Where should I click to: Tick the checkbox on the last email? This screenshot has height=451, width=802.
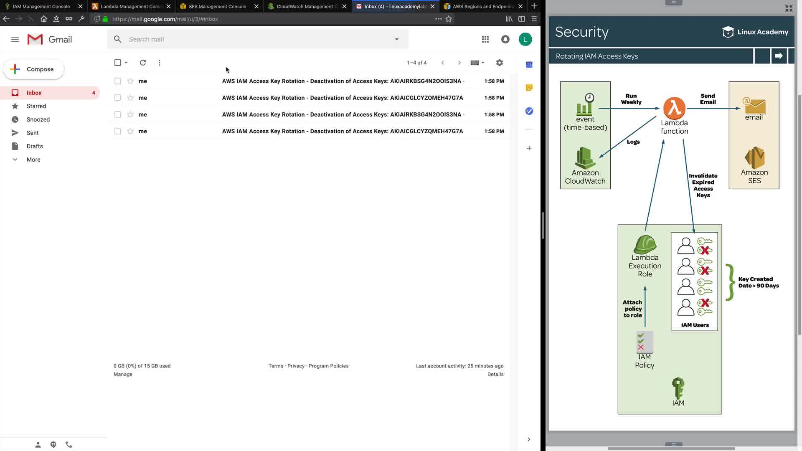(118, 131)
